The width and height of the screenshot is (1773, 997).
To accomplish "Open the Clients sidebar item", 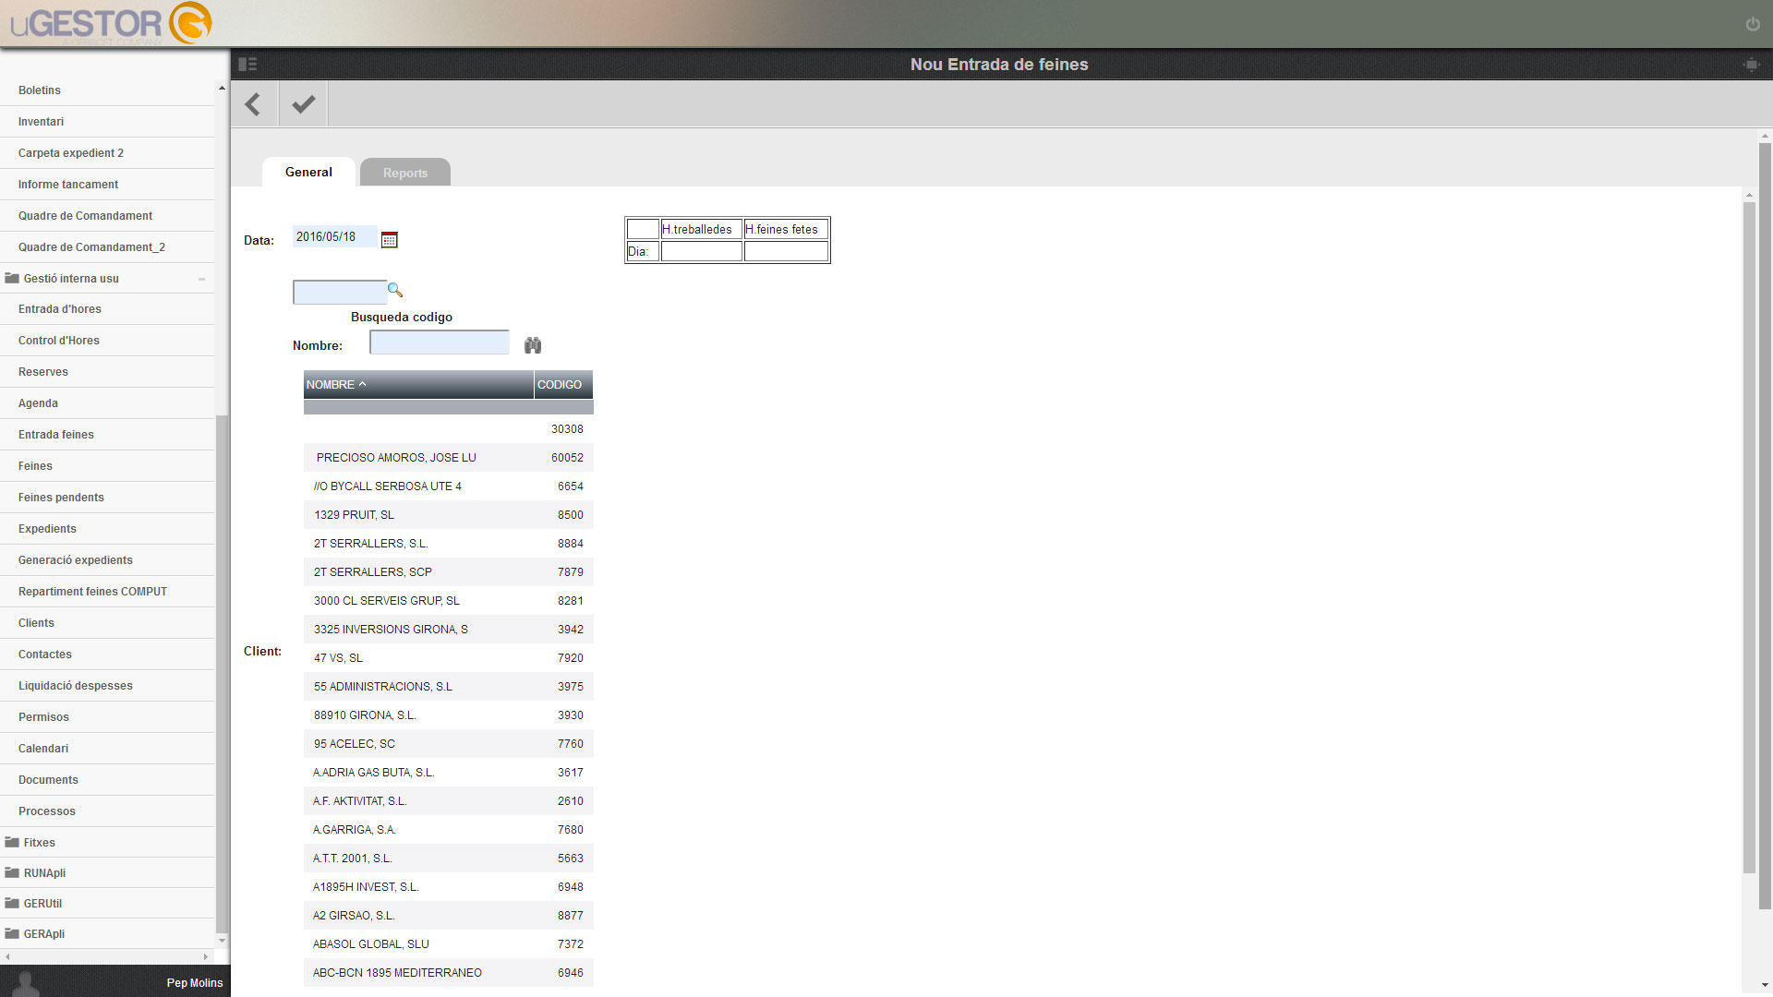I will coord(107,623).
